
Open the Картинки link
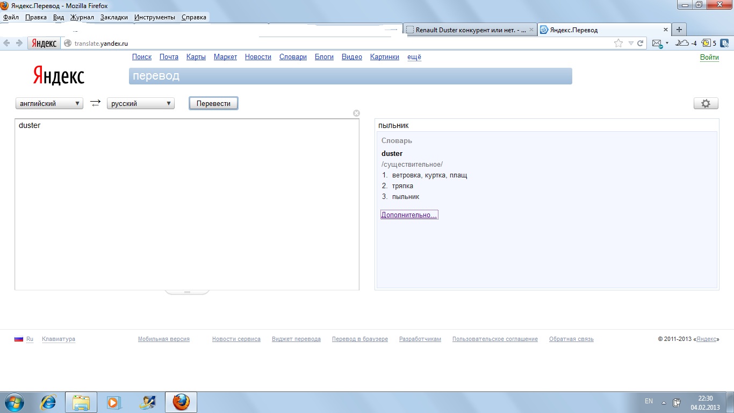point(385,57)
